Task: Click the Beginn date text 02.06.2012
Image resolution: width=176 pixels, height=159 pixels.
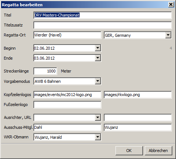Action: pyautogui.click(x=44, y=48)
